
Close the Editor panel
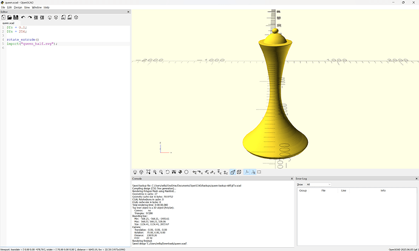(128, 12)
